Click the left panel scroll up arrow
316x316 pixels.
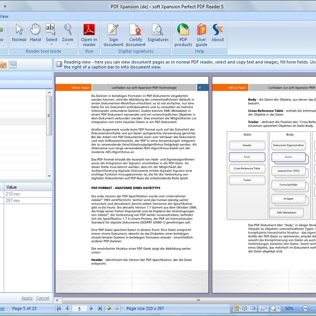point(49,92)
